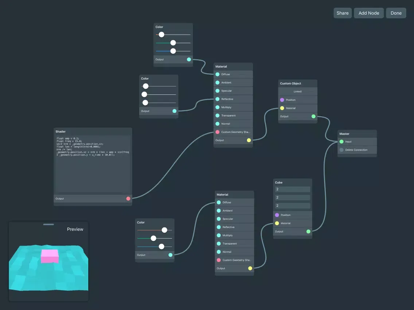
Task: Click the Add Node button
Action: point(368,13)
